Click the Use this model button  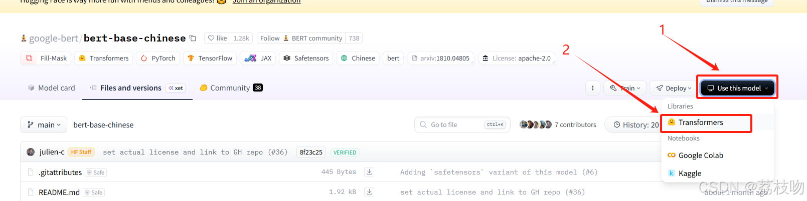(737, 88)
